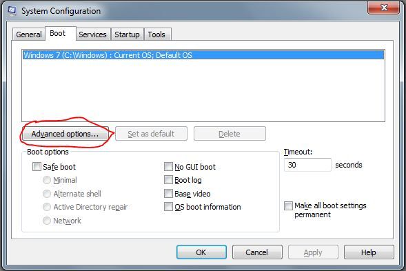This screenshot has height=271, width=406.
Task: Click the Cancel button
Action: coord(257,252)
